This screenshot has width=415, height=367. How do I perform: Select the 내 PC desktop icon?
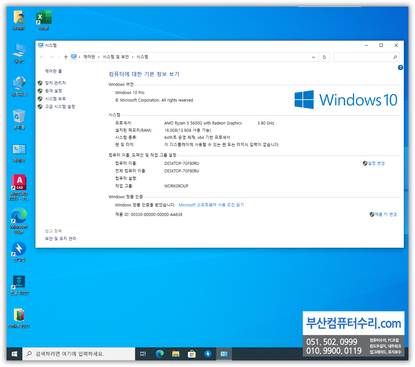[19, 53]
